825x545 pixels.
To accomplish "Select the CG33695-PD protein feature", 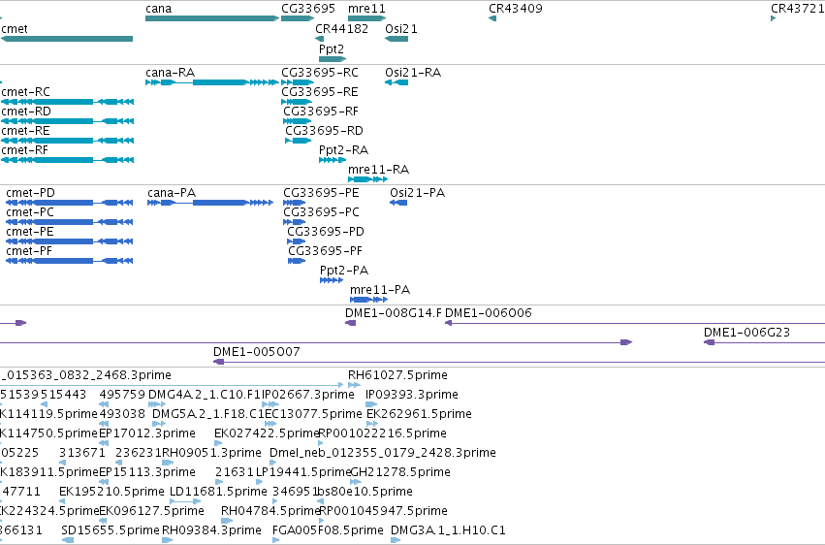I will pos(297,242).
